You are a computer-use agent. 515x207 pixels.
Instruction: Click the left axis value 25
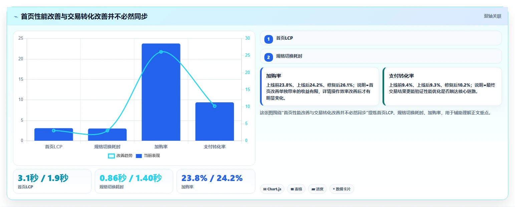coord(21,38)
